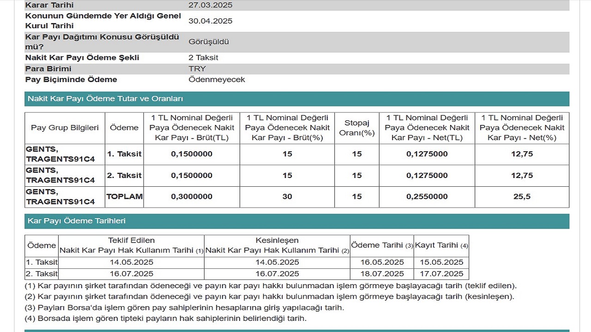The height and width of the screenshot is (332, 591).
Task: Click the 'Ödenmeyecek' value
Action: tap(217, 79)
